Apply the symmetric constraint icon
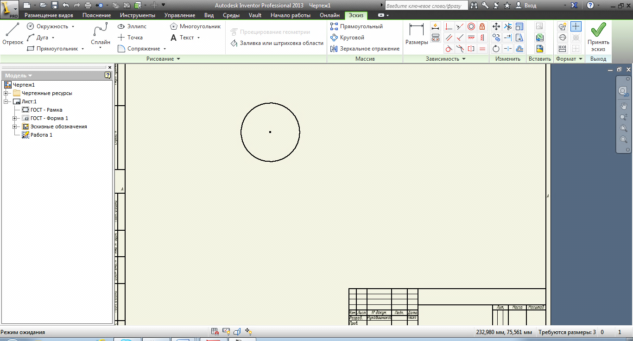 click(471, 49)
